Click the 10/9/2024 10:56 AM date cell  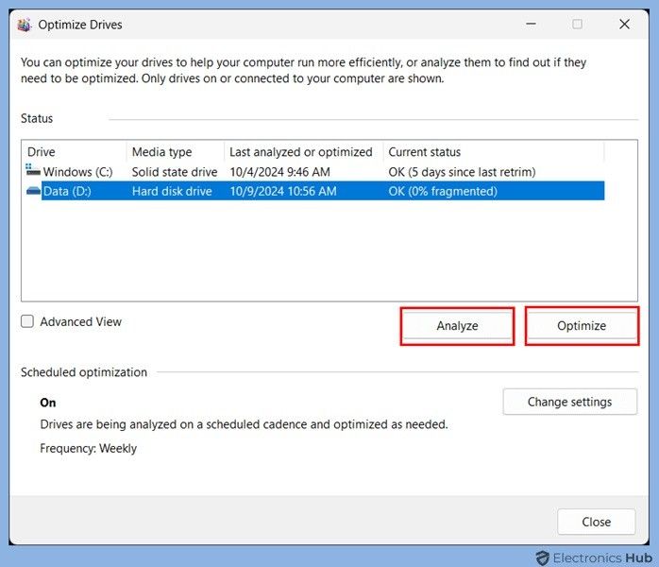pyautogui.click(x=283, y=192)
